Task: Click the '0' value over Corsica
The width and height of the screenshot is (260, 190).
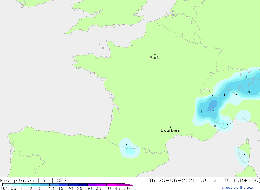Action: tap(244, 154)
